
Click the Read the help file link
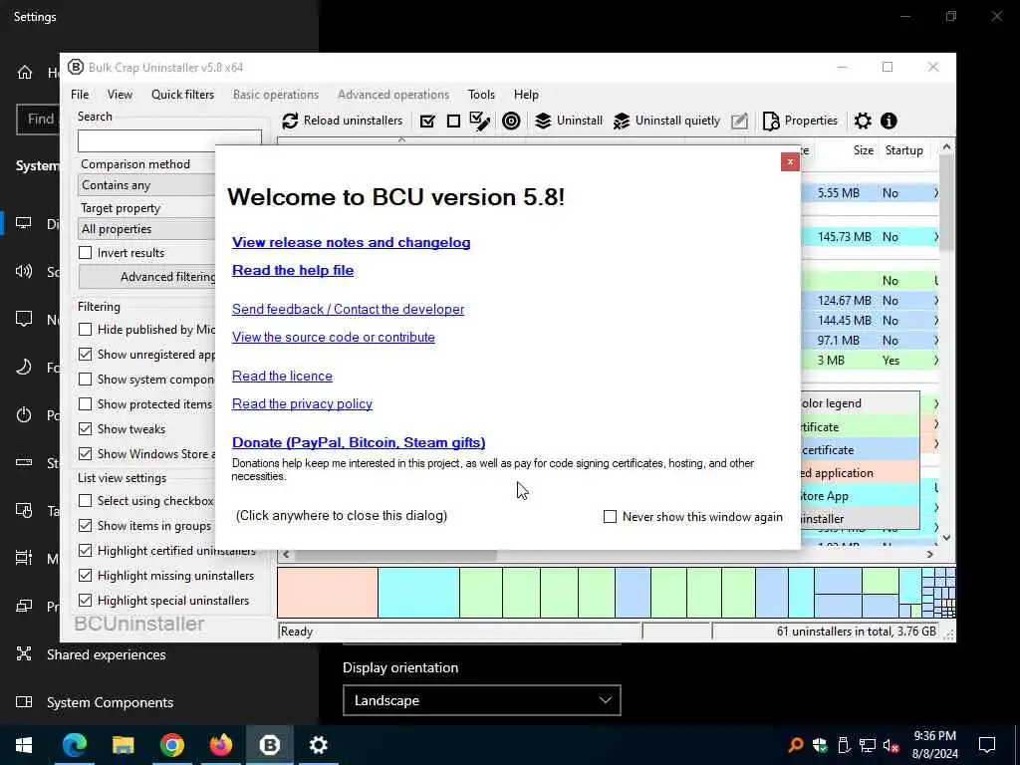[293, 270]
